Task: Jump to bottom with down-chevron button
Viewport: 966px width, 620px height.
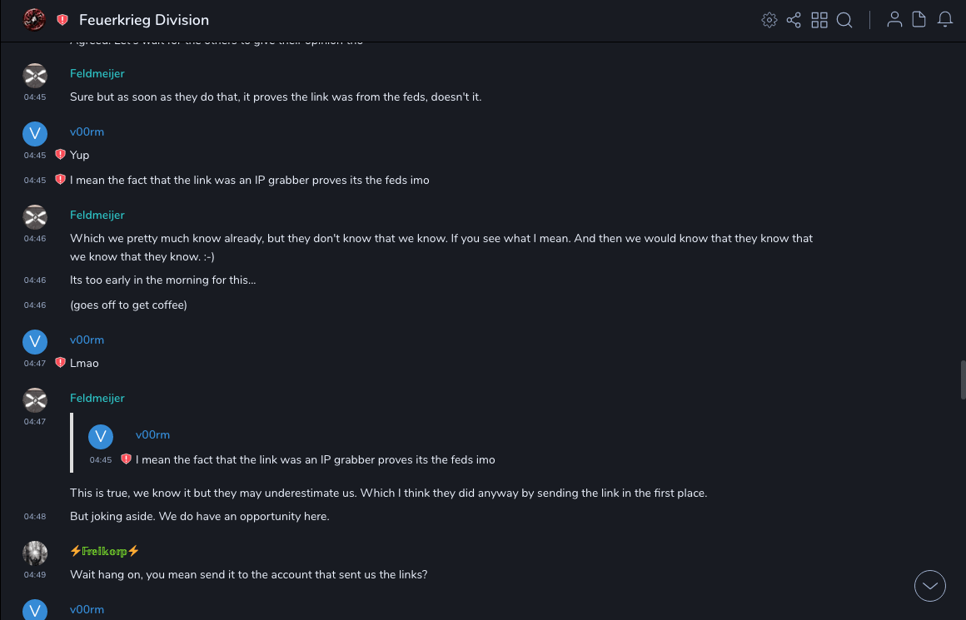Action: point(930,586)
